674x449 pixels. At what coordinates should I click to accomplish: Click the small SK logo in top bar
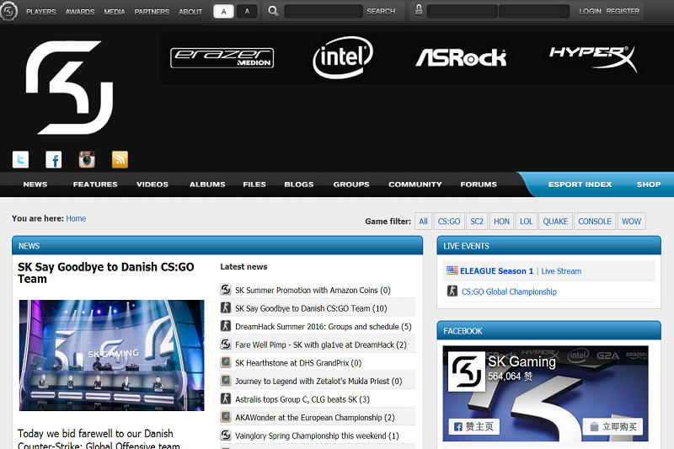pyautogui.click(x=8, y=11)
